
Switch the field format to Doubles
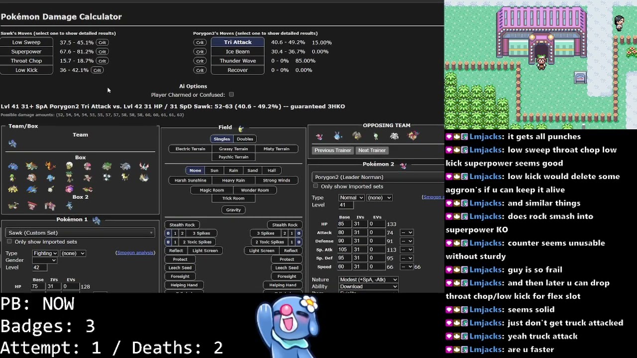tap(245, 139)
